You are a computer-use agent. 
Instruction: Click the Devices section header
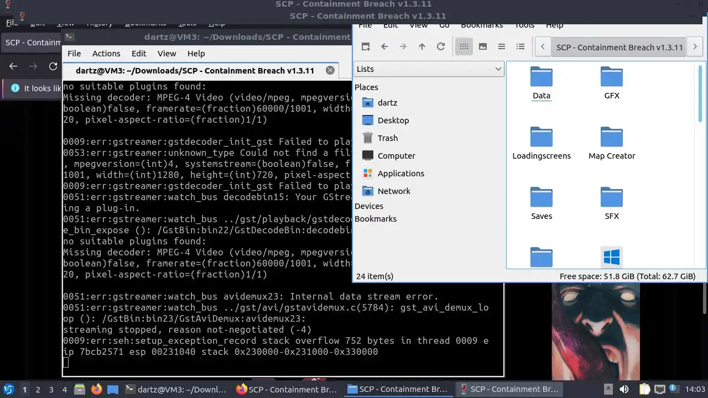tap(369, 206)
